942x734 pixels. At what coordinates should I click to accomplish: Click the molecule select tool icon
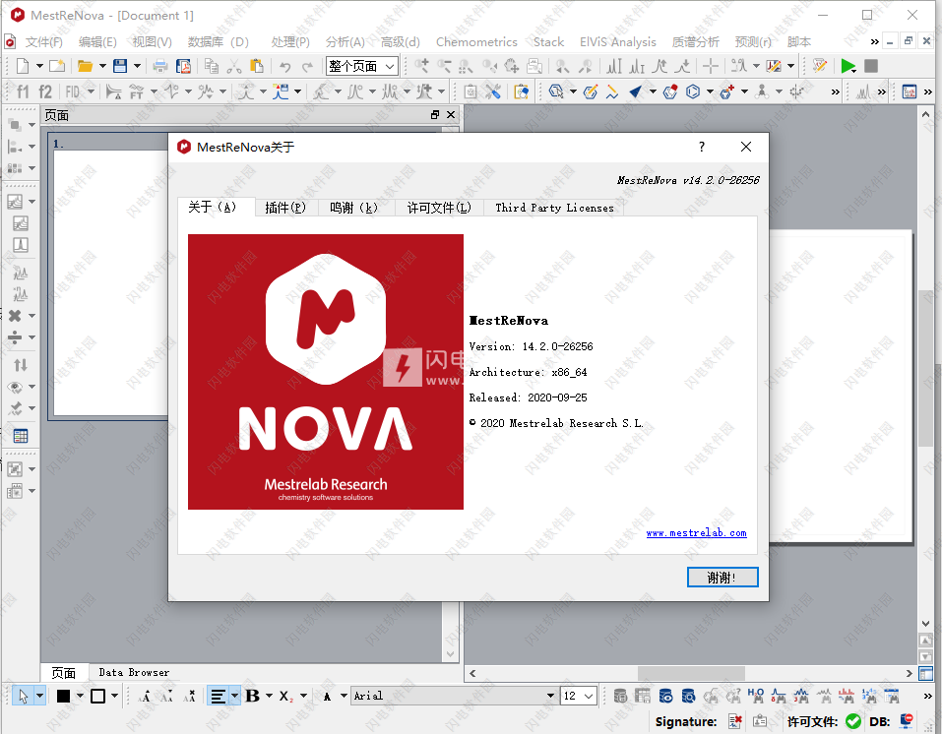556,92
